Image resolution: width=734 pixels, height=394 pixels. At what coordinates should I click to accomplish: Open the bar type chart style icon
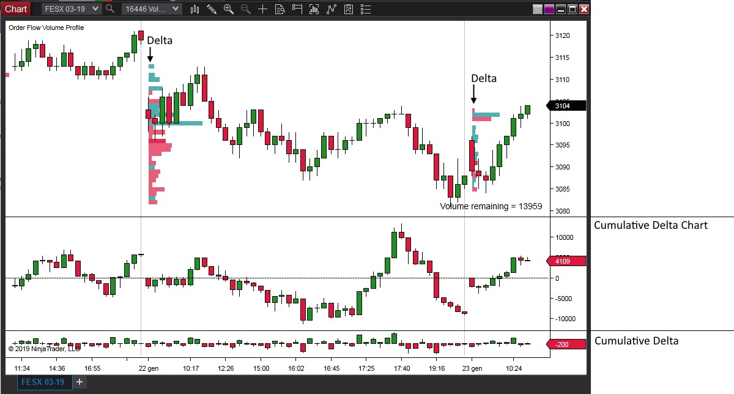[x=195, y=9]
